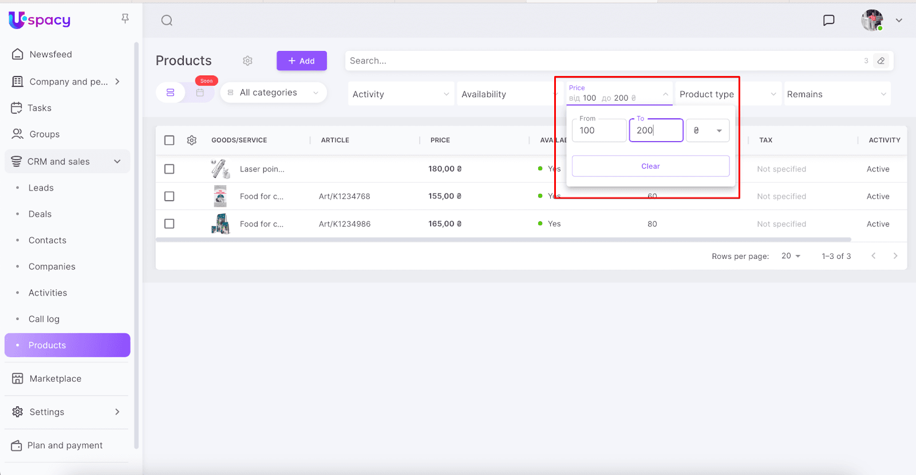
Task: Open Leads in the sidebar
Action: click(x=41, y=188)
